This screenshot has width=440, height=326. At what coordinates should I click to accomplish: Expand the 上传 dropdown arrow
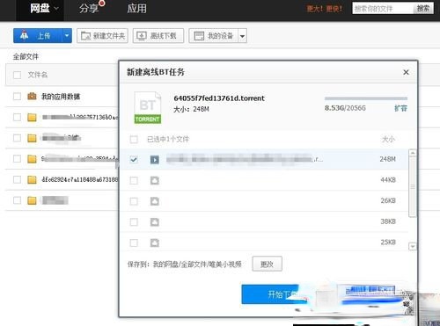[67, 36]
